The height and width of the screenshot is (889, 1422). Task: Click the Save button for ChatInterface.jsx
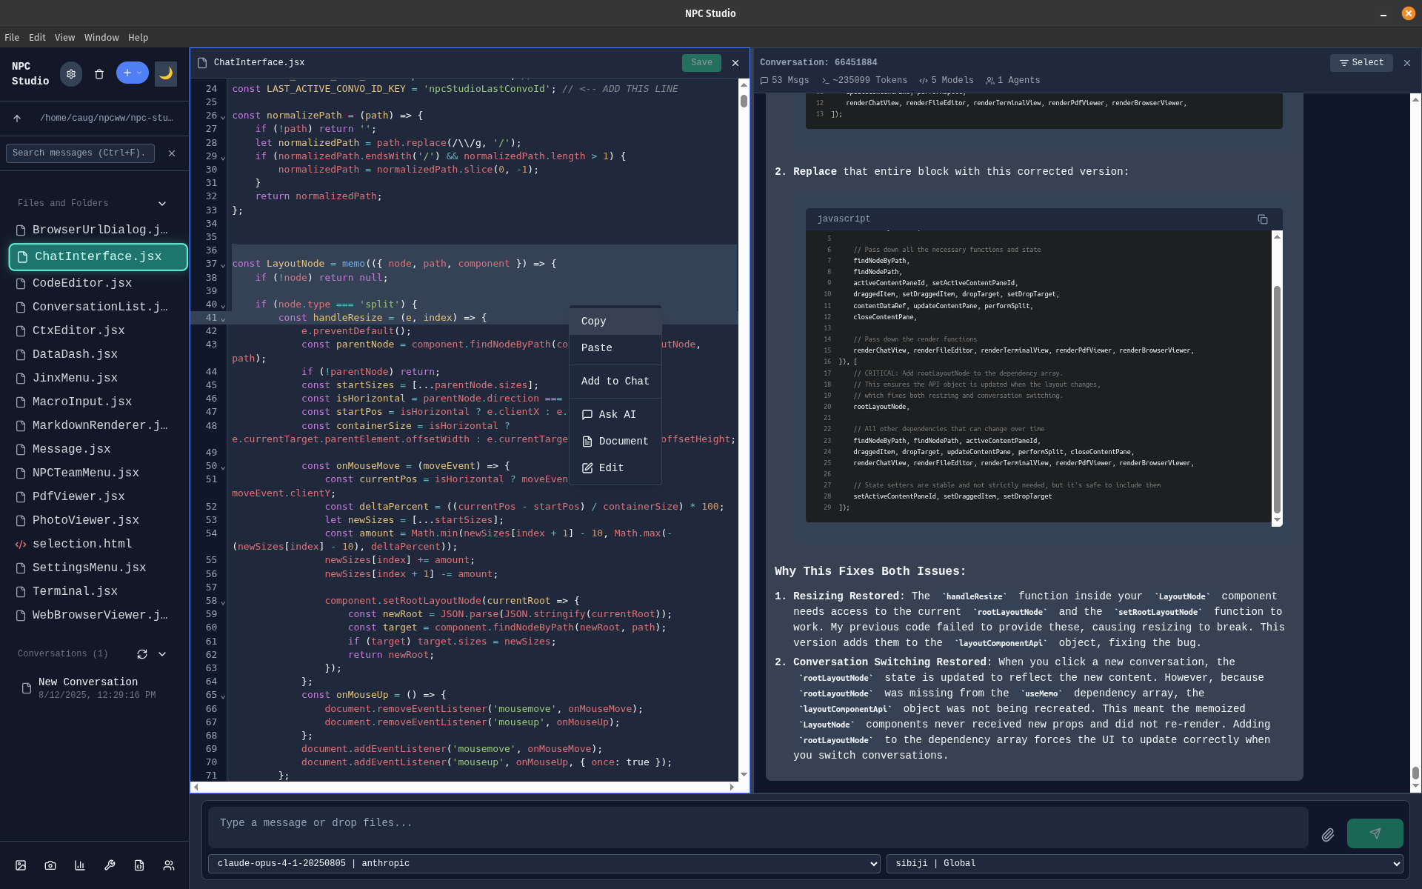(x=701, y=63)
